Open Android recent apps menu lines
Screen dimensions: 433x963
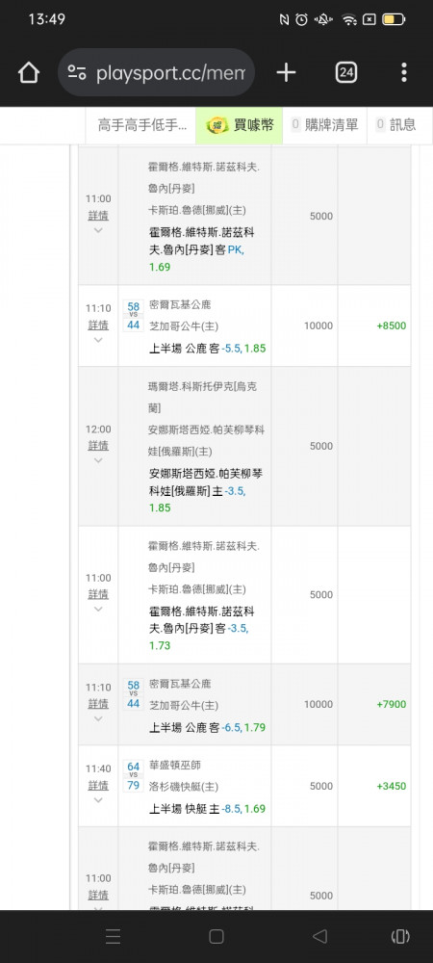tap(113, 936)
